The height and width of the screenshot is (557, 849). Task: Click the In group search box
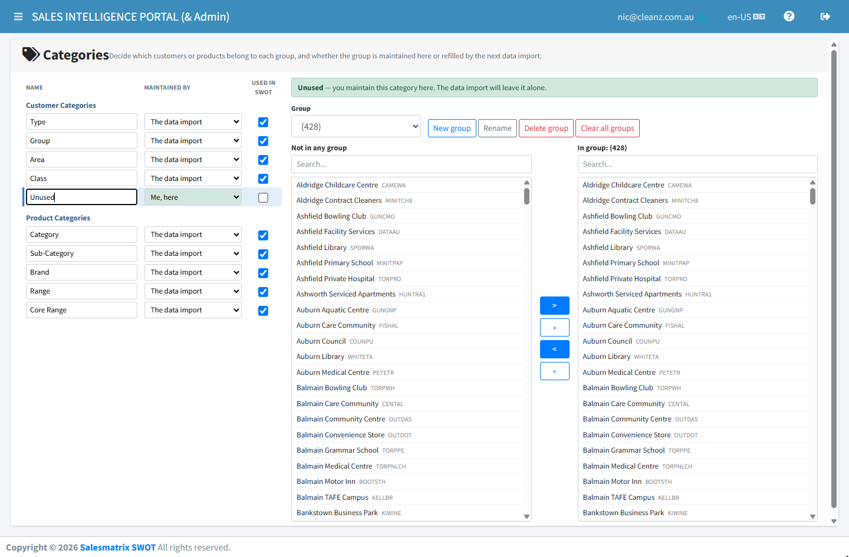click(x=697, y=164)
